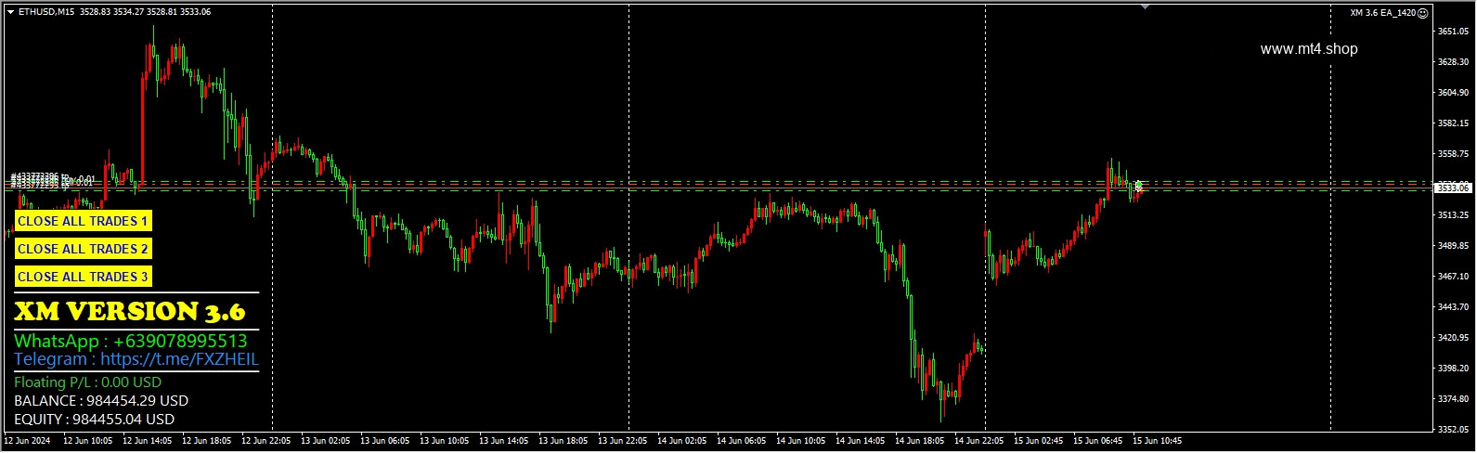Click the EQUITY : 984455.04 USD line
The image size is (1477, 453).
95,420
